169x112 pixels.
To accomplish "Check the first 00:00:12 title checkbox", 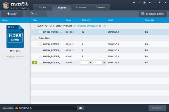I will click(x=40, y=44).
